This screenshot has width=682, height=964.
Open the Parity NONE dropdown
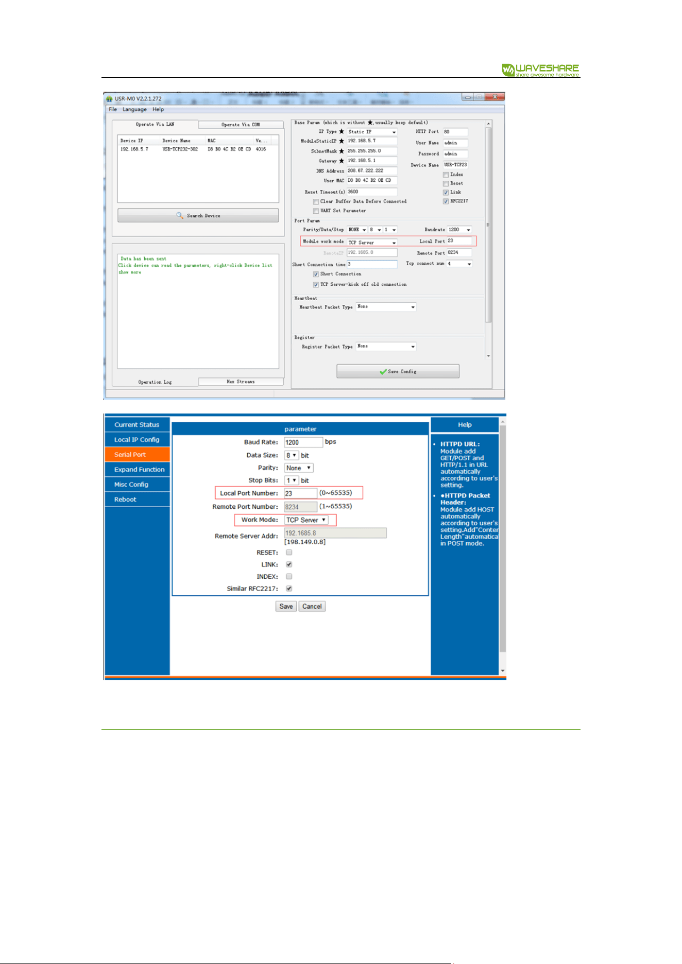click(357, 230)
